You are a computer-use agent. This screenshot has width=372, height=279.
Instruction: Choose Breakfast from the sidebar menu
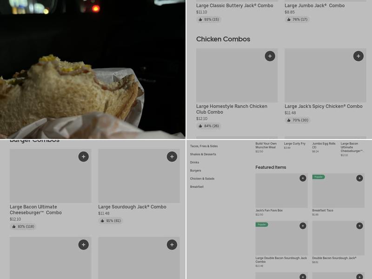point(197,187)
